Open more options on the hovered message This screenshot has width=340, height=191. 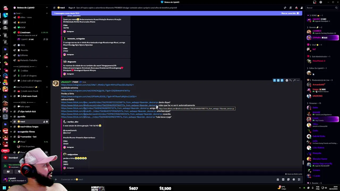[298, 80]
